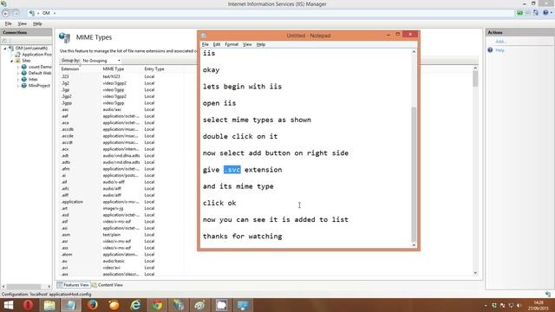The height and width of the screenshot is (312, 555).
Task: Open the Group by No Grouping dropdown
Action: (x=101, y=61)
